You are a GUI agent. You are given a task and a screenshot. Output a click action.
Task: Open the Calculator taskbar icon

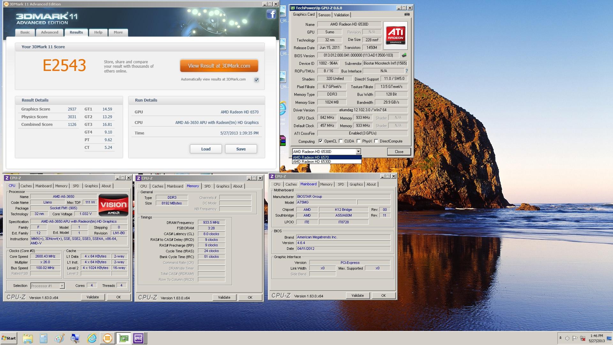tap(44, 338)
